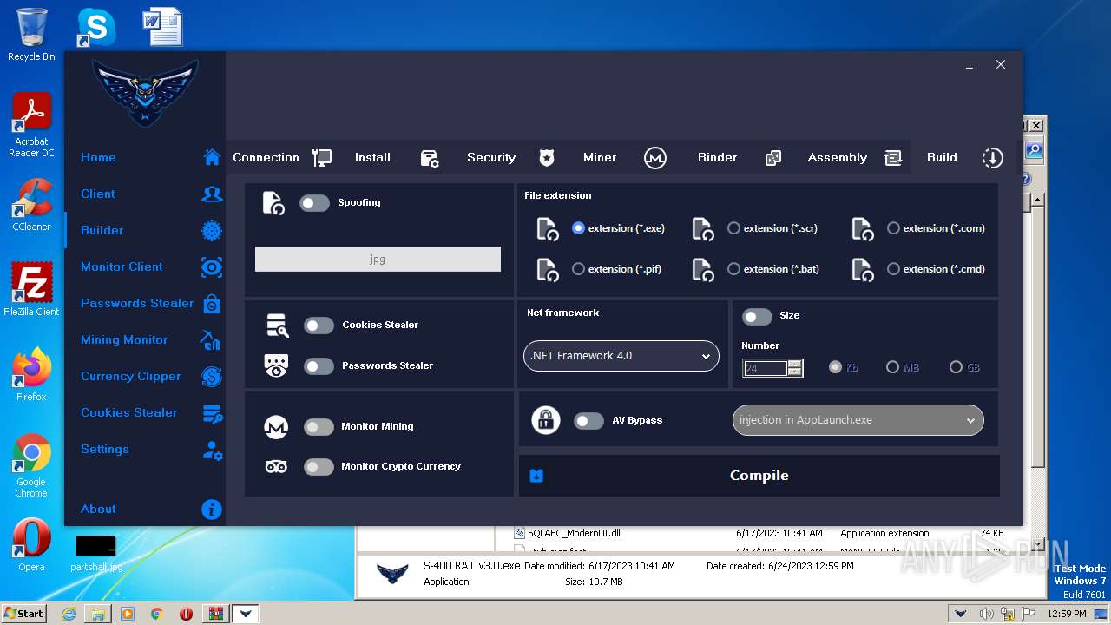Click Google Chrome desktop shortcut

(x=31, y=466)
